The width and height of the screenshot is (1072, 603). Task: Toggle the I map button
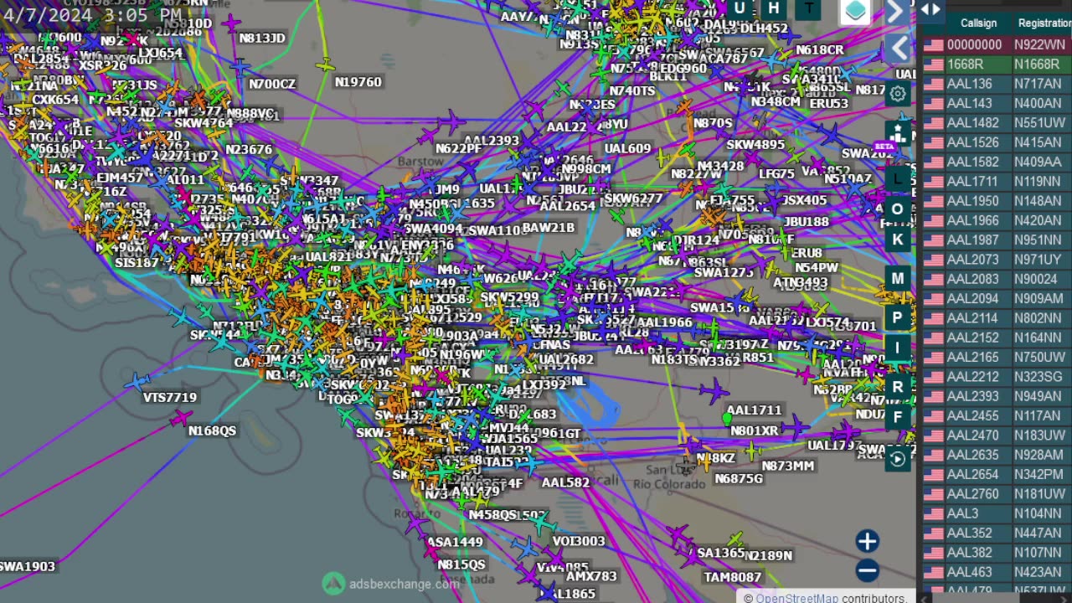coord(898,348)
